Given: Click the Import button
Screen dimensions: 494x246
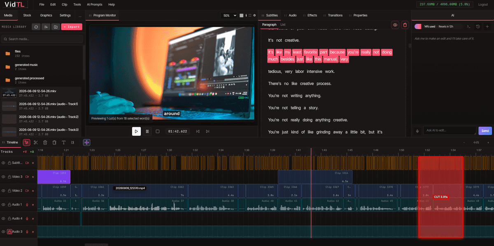Looking at the screenshot, I should [72, 27].
